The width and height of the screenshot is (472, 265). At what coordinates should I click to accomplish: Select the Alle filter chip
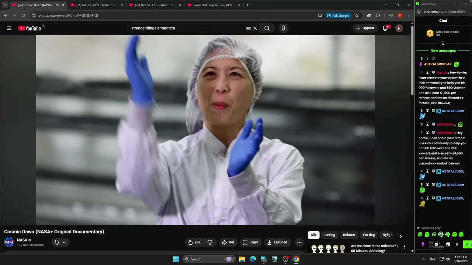pos(313,235)
